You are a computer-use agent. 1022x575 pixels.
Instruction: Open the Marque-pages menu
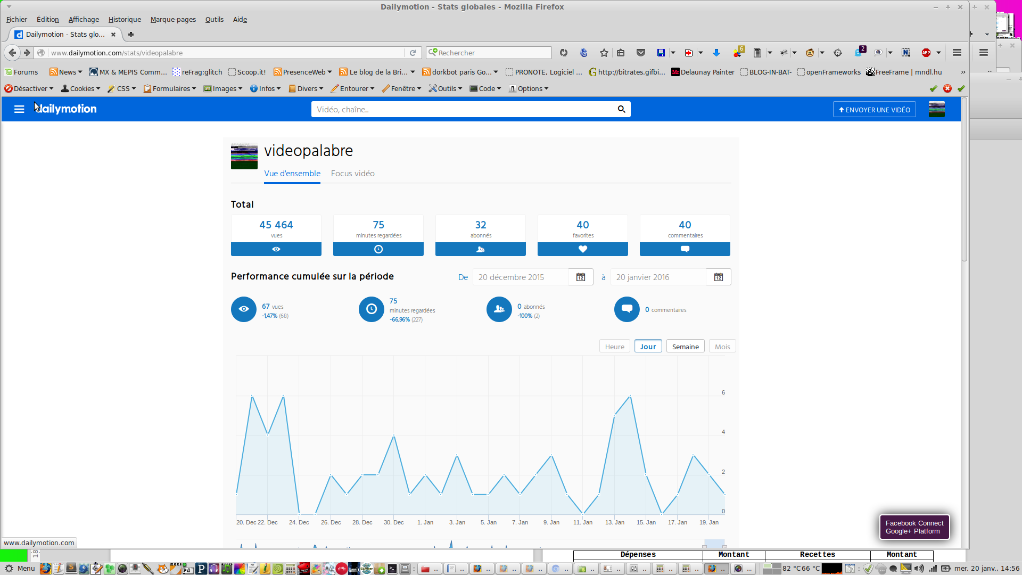tap(173, 19)
